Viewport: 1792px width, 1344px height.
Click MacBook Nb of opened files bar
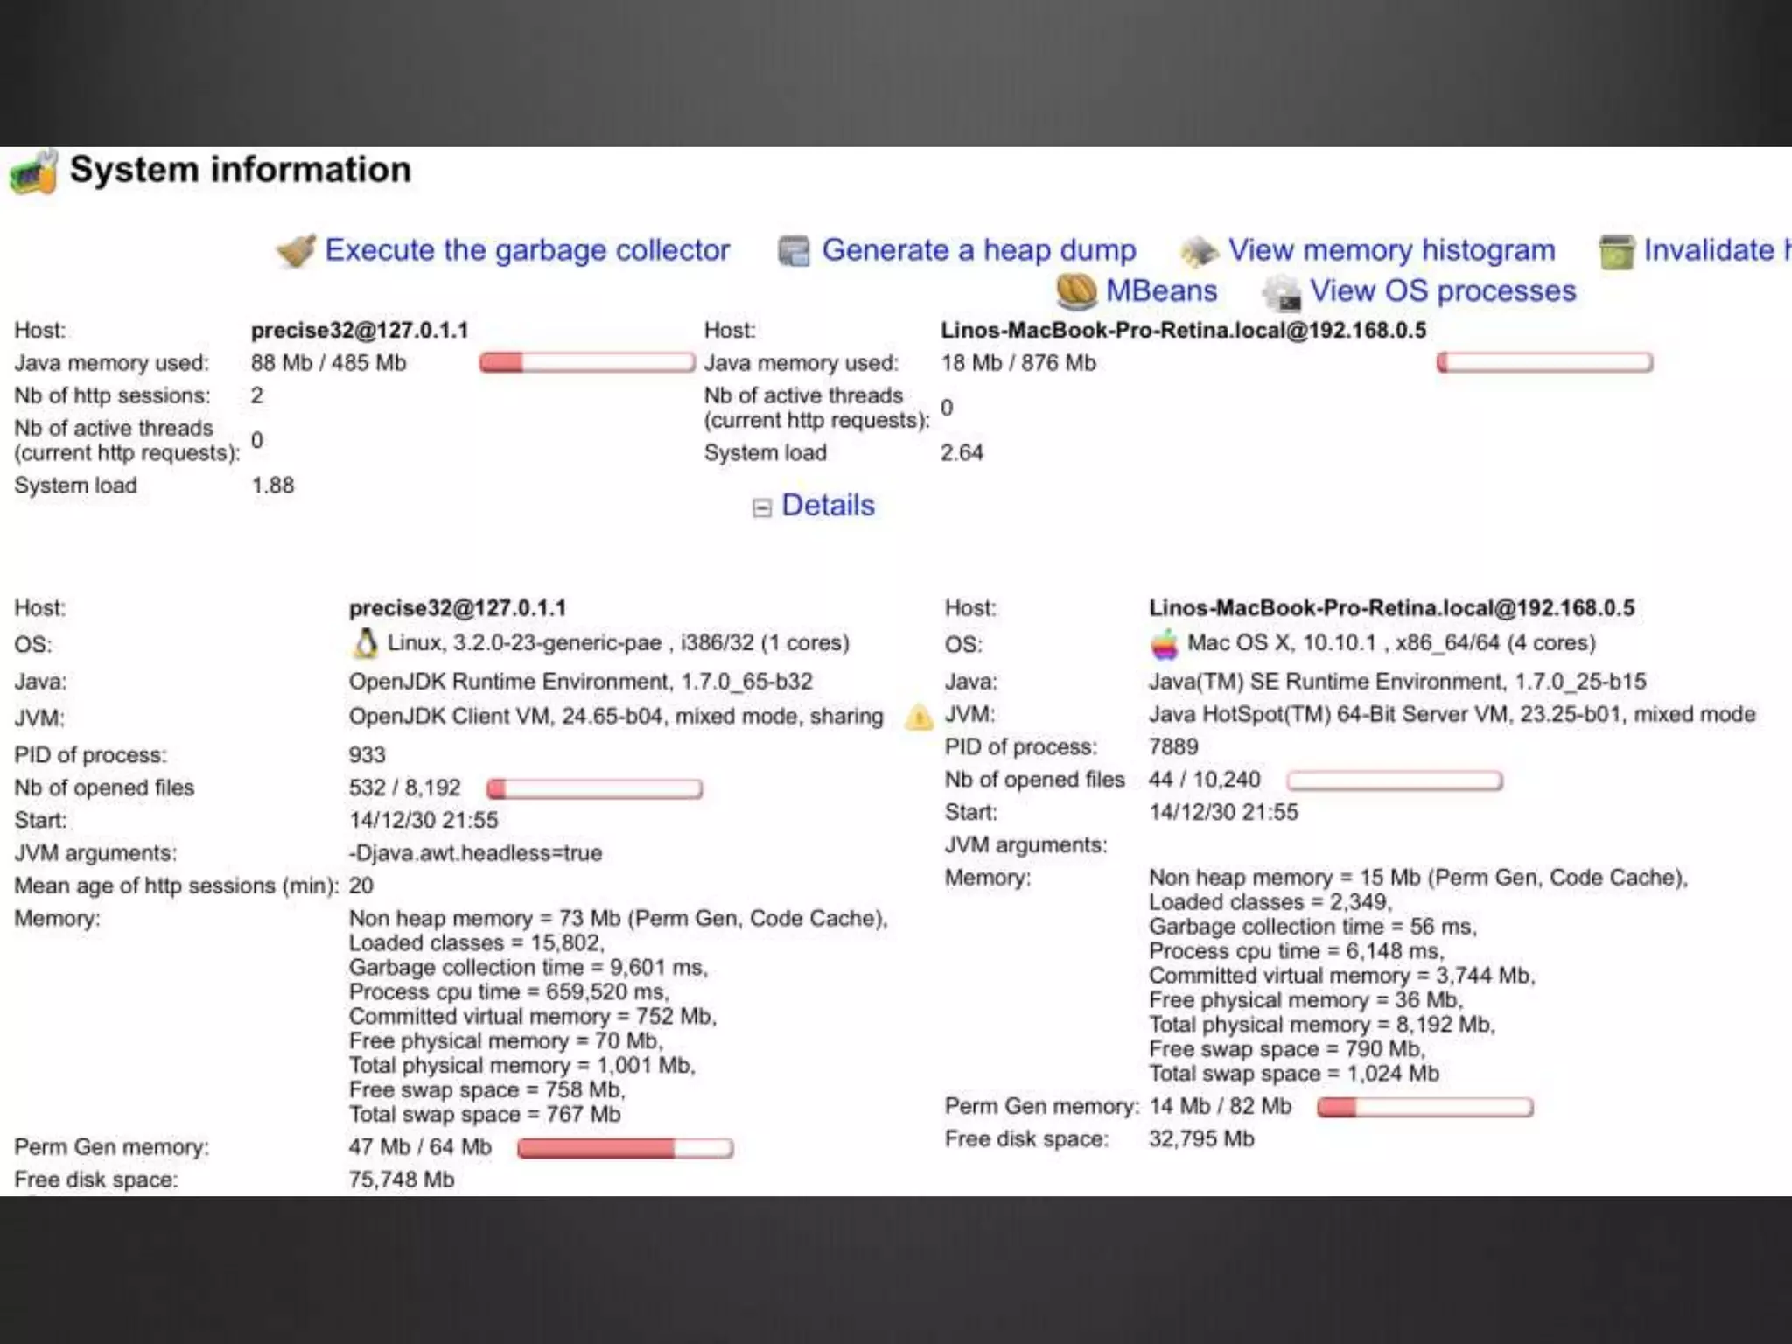pos(1394,780)
